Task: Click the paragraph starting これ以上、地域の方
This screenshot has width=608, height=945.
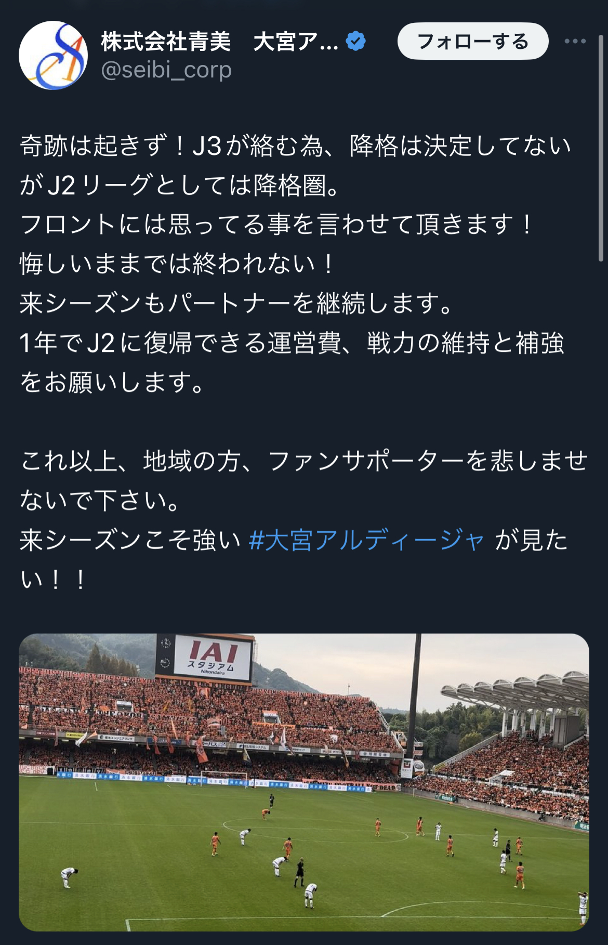Action: (304, 481)
